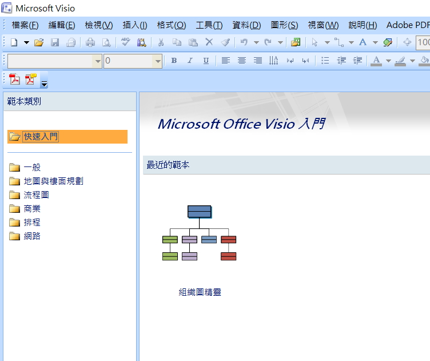Toggle Align Right
430x361 pixels.
[x=258, y=61]
